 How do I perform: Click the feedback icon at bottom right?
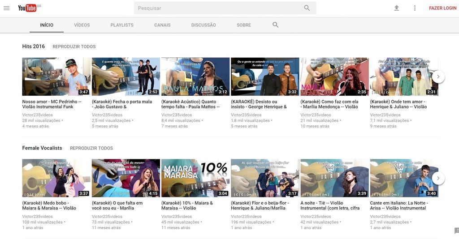click(x=456, y=230)
